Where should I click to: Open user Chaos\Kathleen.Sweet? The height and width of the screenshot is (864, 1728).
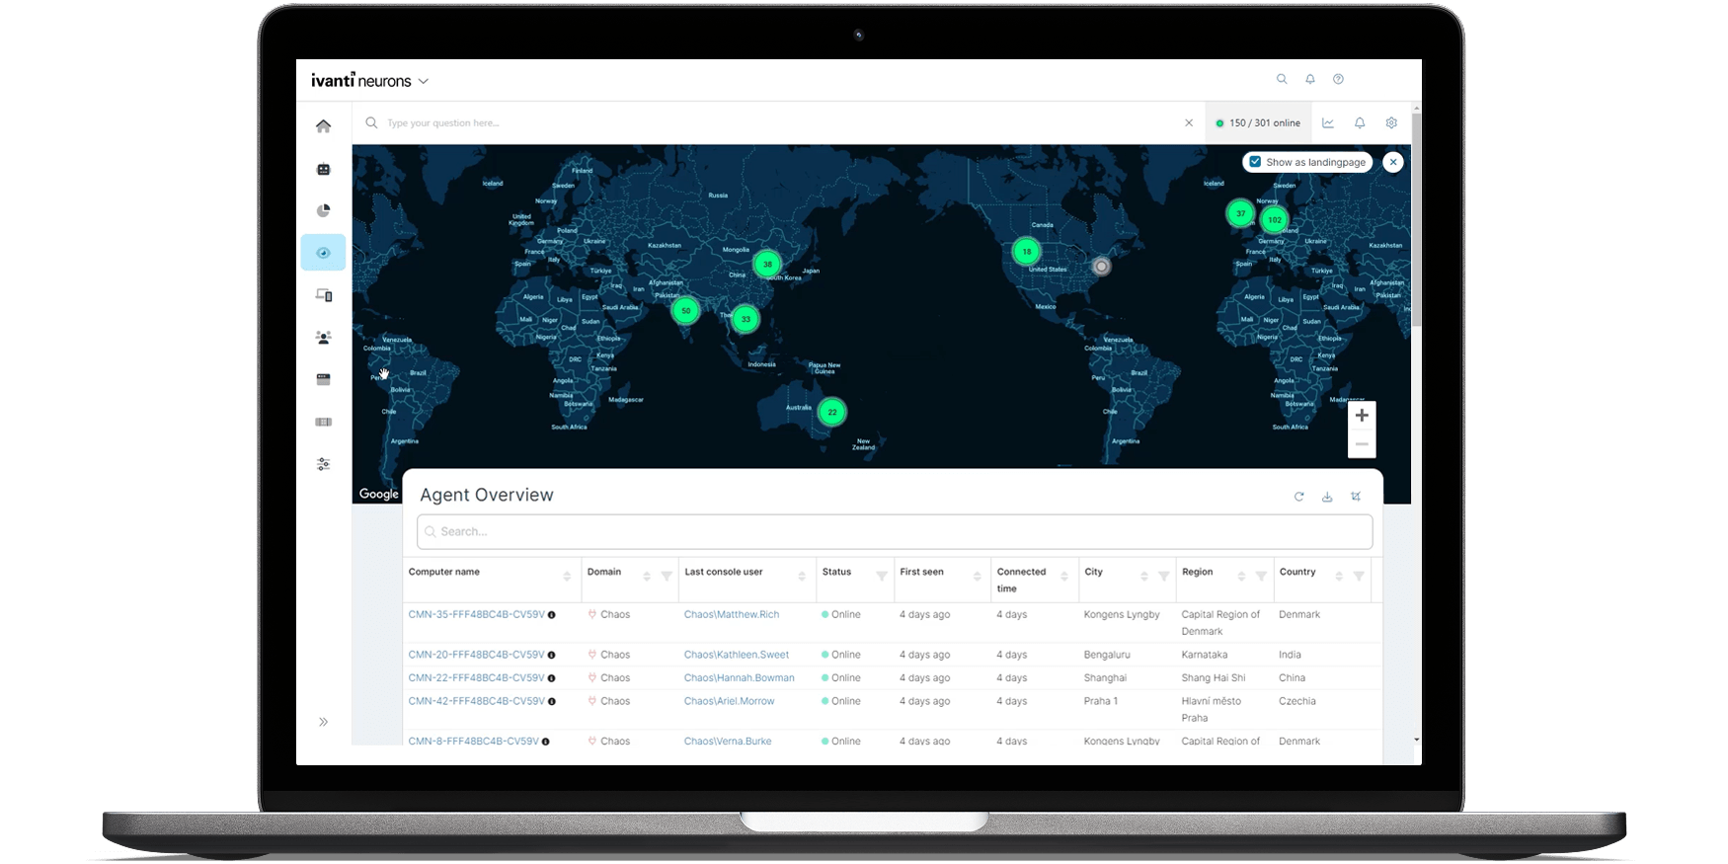pos(737,655)
